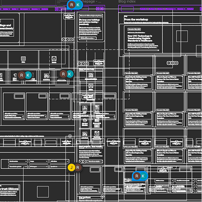Image resolution: width=202 pixels, height=202 pixels.
Task: Open the J R comment pin with yellow avatar
Action: pyautogui.click(x=75, y=168)
